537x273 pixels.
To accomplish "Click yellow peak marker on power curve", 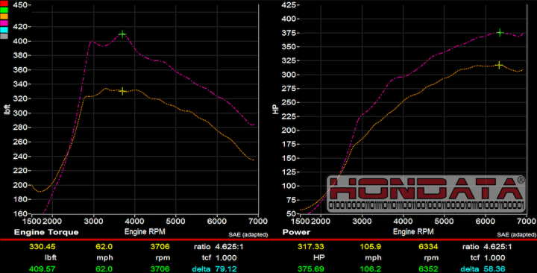I will (499, 65).
